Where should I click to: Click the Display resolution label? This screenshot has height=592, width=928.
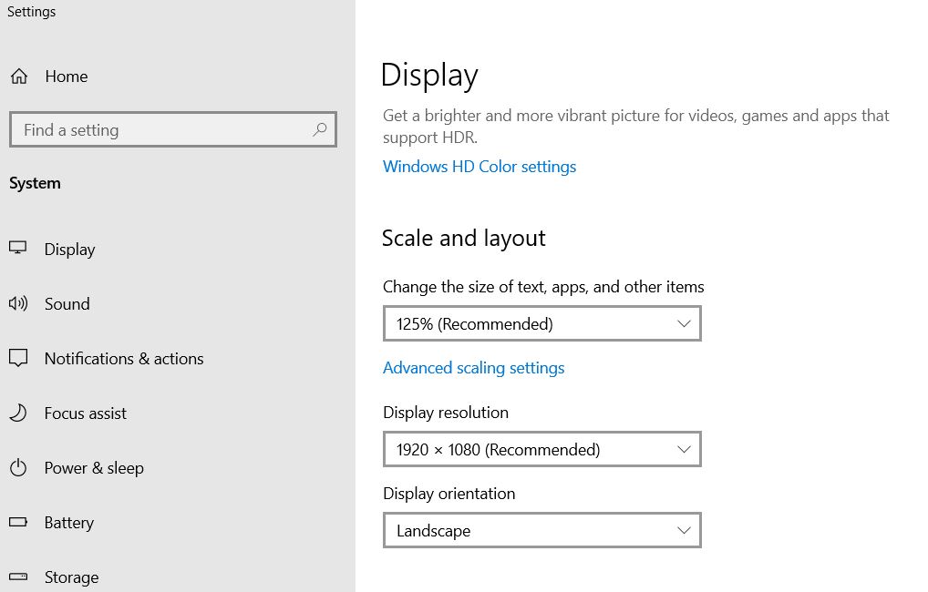point(446,413)
